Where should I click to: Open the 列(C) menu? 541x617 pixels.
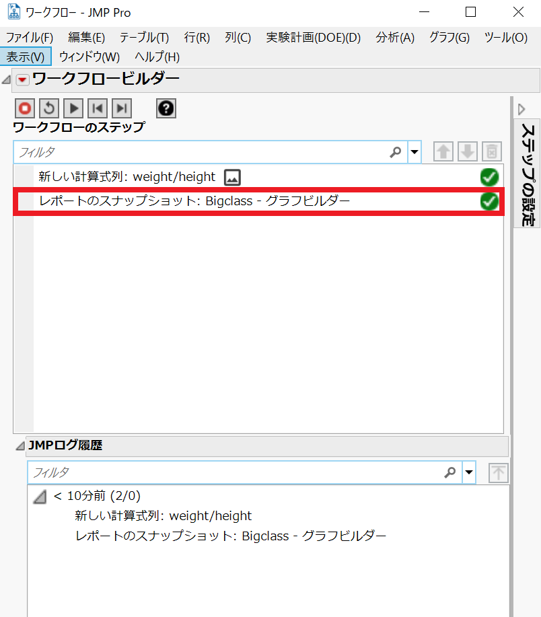tap(238, 38)
